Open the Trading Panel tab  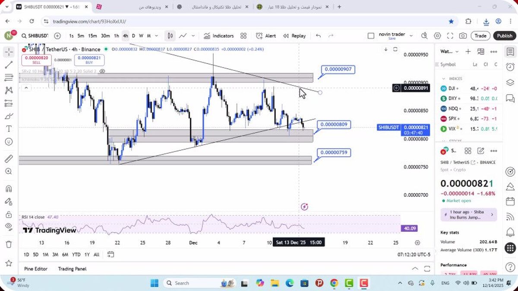(x=72, y=269)
